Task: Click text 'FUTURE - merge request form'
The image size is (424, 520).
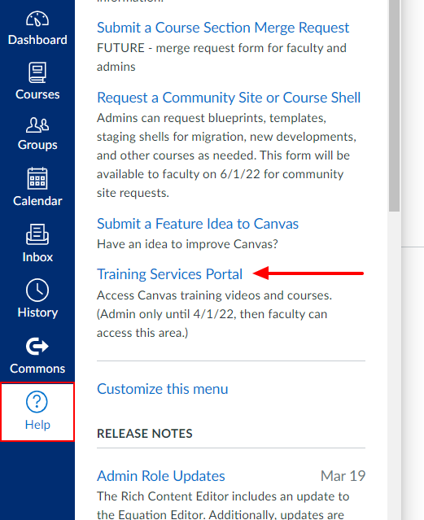Action: coord(181,48)
